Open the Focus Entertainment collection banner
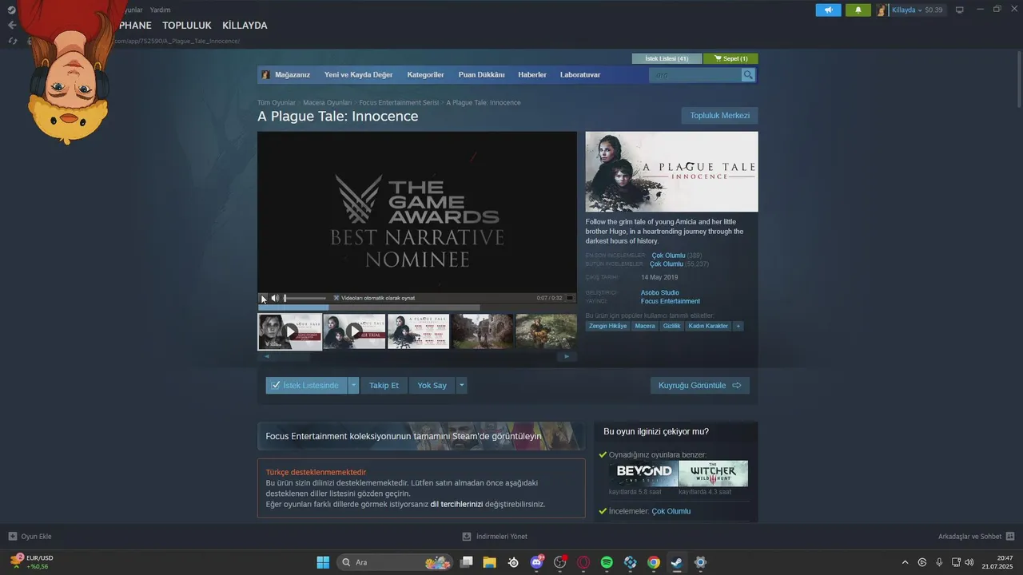The image size is (1023, 575). [x=420, y=436]
